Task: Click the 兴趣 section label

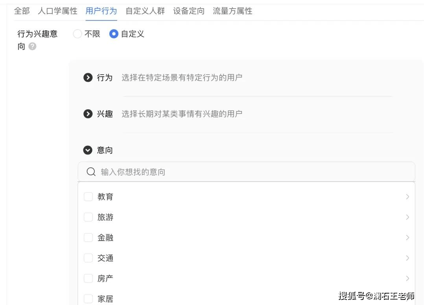Action: click(105, 114)
